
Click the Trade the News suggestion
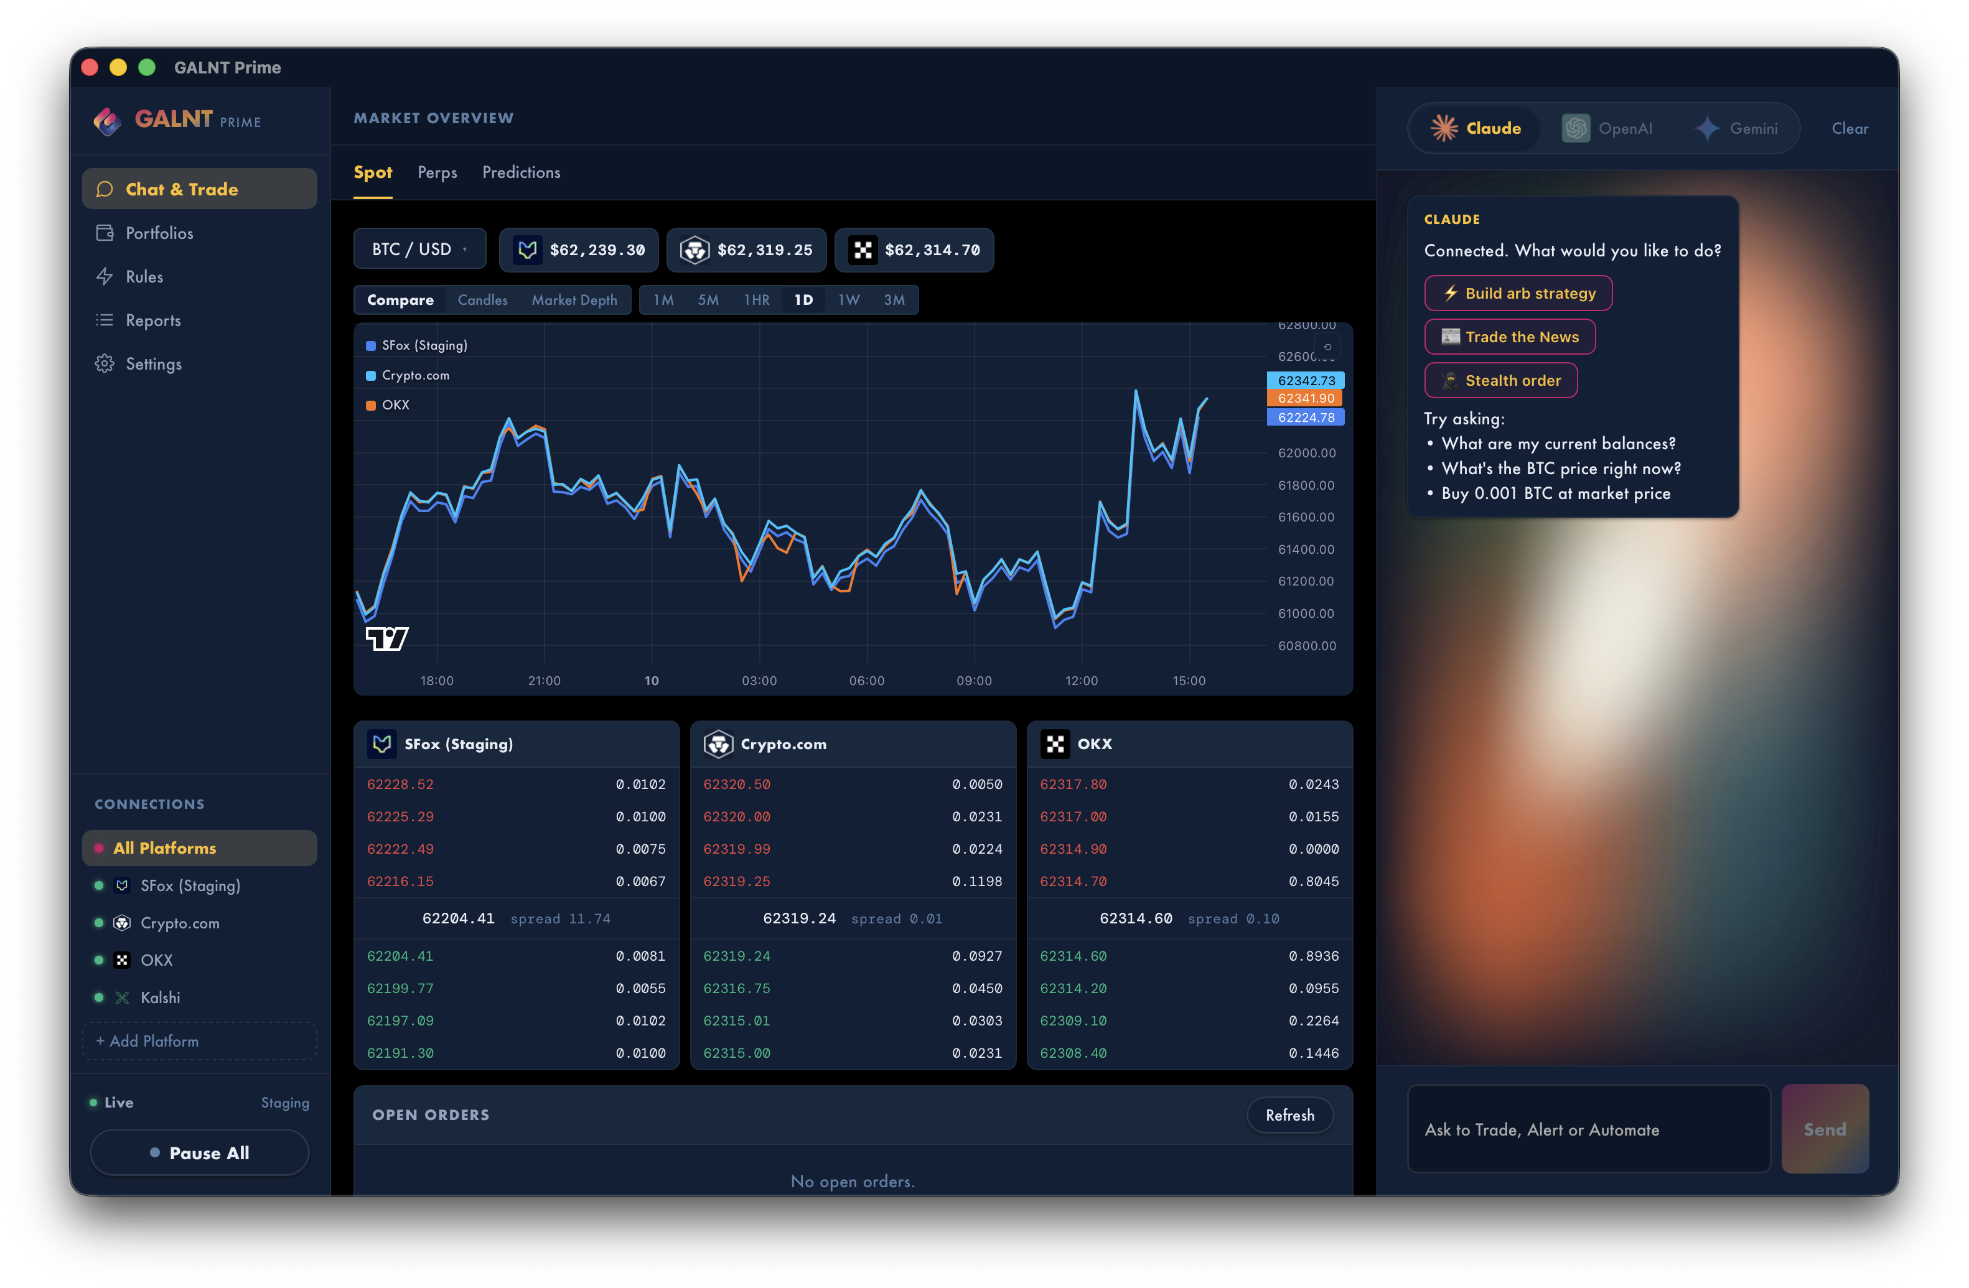[x=1510, y=337]
